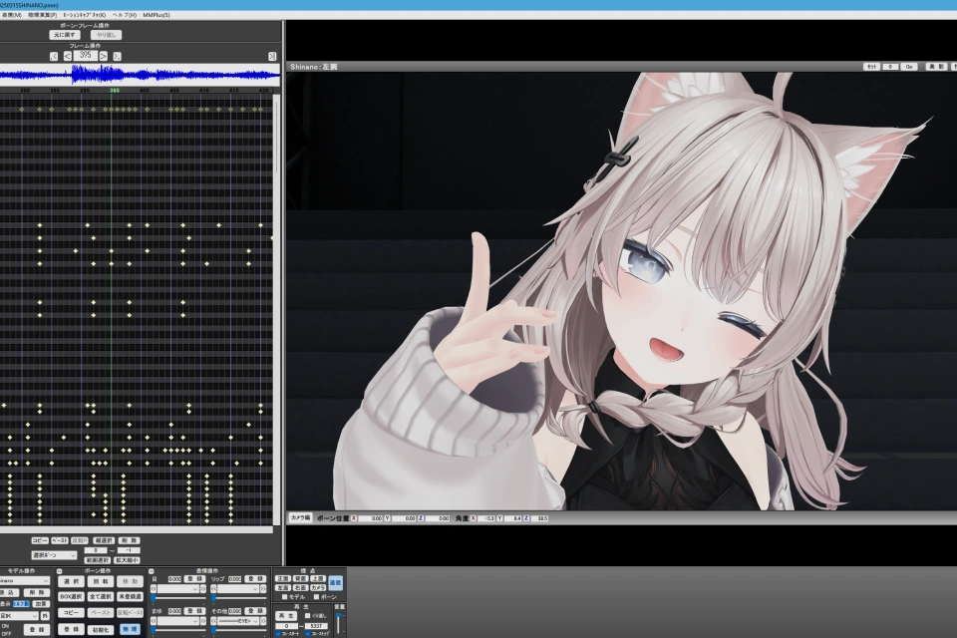The width and height of the screenshot is (957, 638).
Task: Open the モーションキャプチャ(K) menu
Action: coord(84,15)
